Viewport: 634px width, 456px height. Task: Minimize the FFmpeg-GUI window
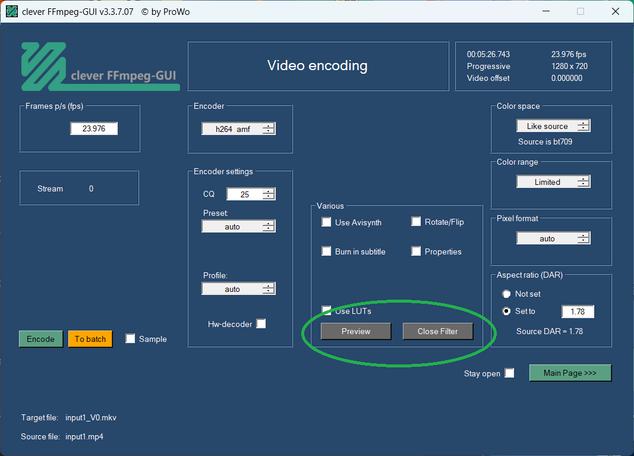[x=546, y=11]
